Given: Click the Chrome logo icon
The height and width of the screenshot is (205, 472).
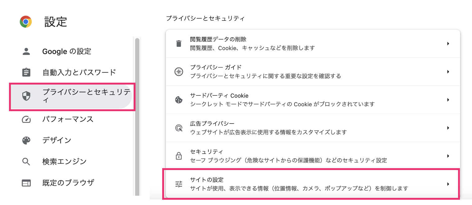Looking at the screenshot, I should [x=26, y=22].
